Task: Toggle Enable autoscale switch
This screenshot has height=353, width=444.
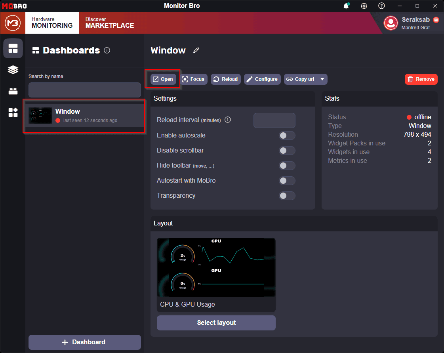Action: click(x=287, y=135)
